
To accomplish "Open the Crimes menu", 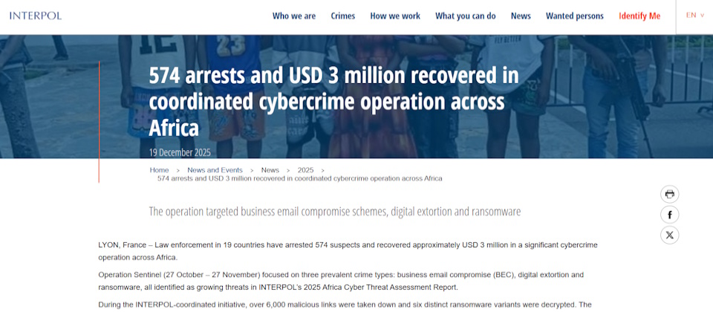I will click(x=342, y=16).
